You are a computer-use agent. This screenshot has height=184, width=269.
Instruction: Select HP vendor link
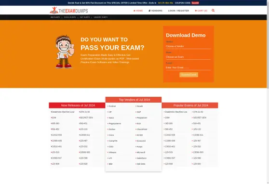(x=110, y=112)
